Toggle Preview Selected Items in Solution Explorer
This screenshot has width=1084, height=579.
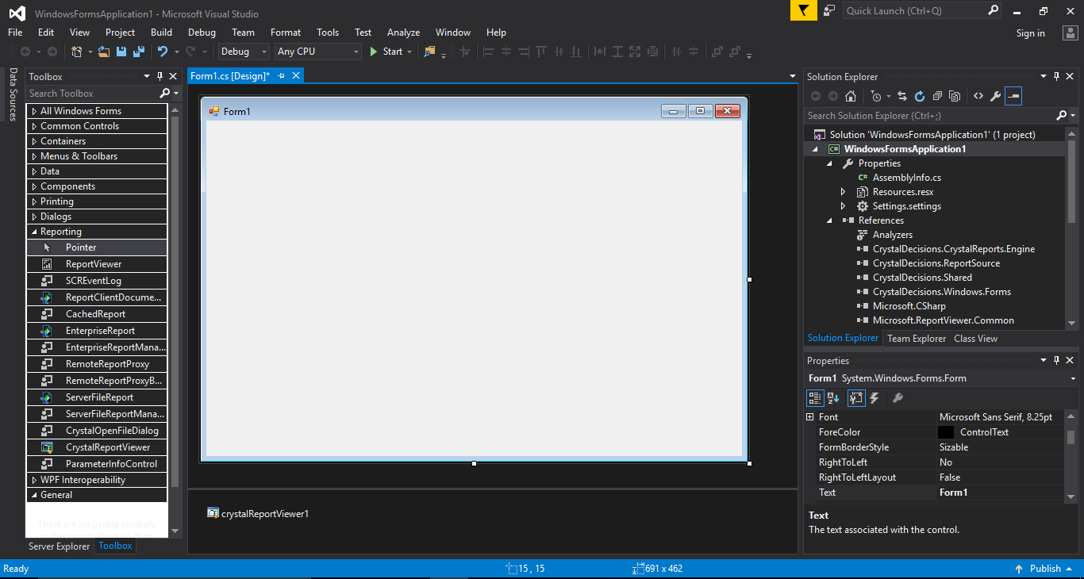(x=1013, y=96)
